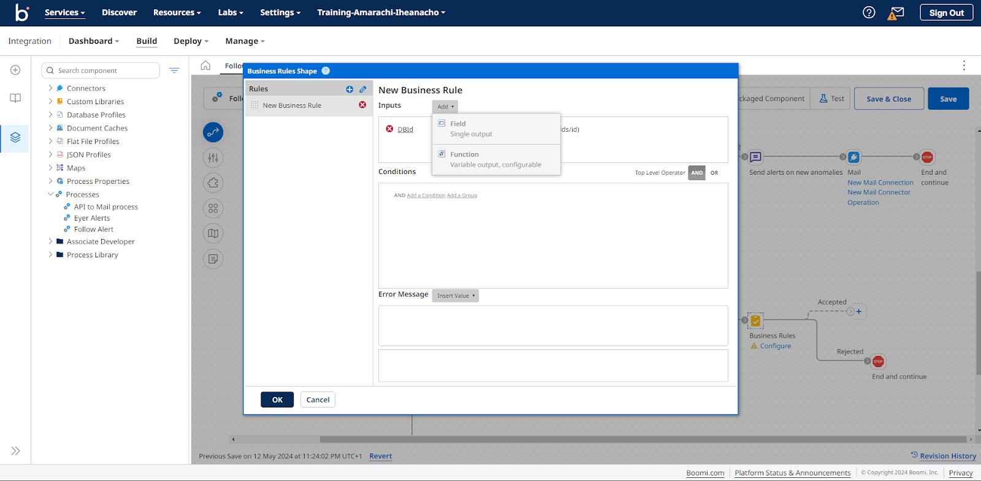Open the Resources menu
This screenshot has width=981, height=481.
tap(177, 12)
